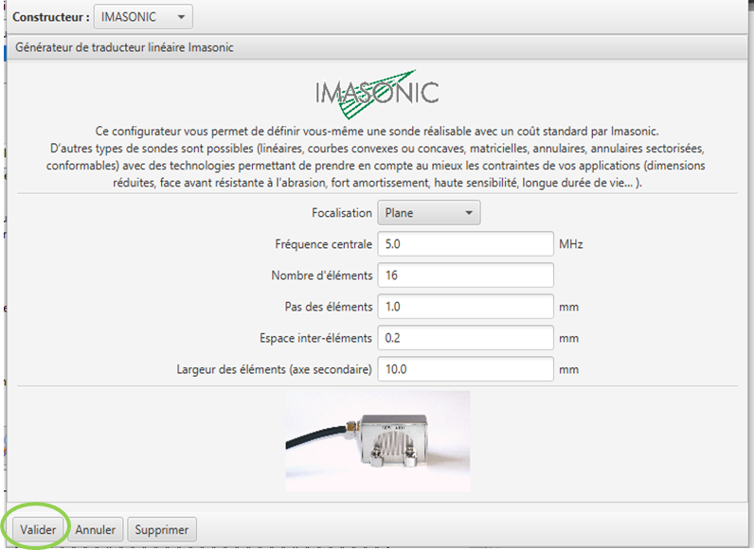Click the Générateur de traducteur linéaire Imasonic header
This screenshot has width=754, height=550.
point(376,47)
